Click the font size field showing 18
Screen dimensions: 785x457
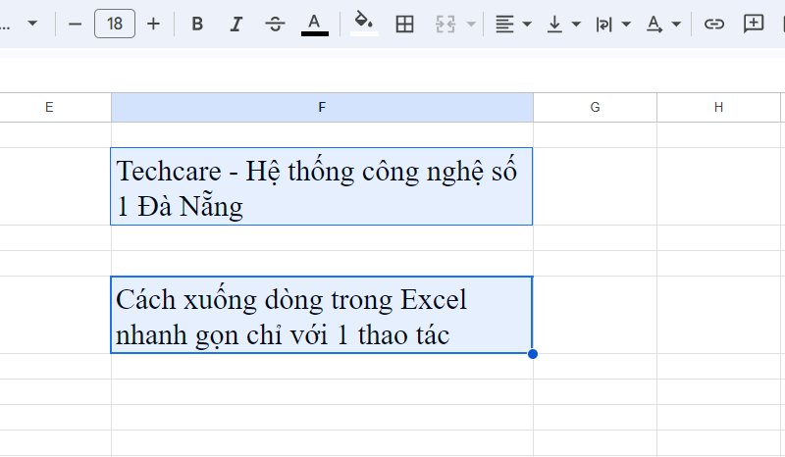pyautogui.click(x=115, y=24)
